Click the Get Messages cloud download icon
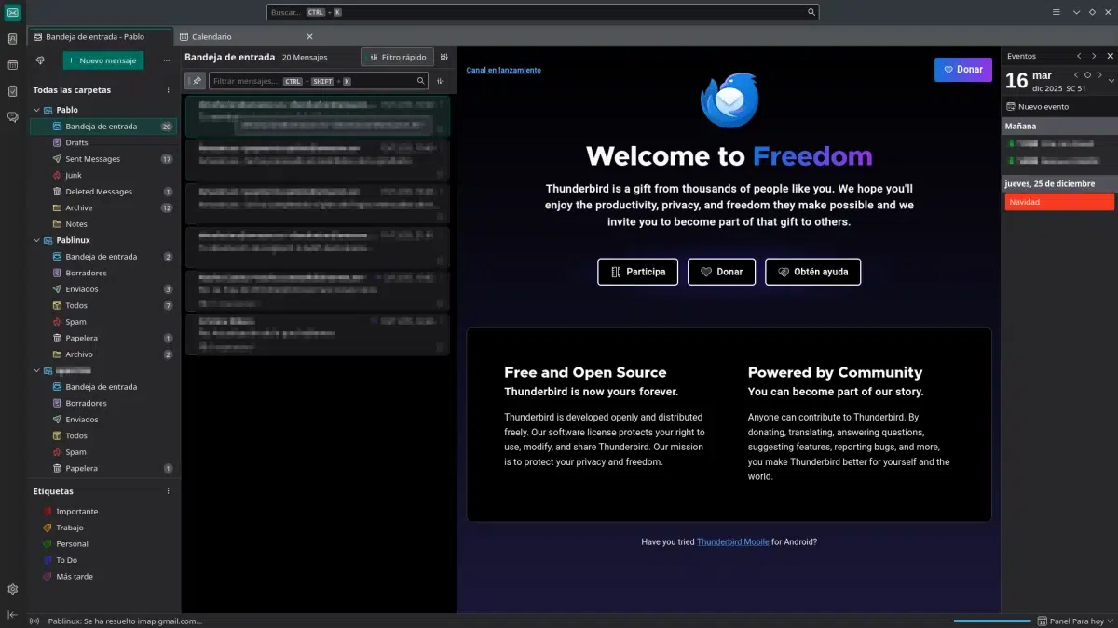This screenshot has width=1118, height=628. pos(40,60)
